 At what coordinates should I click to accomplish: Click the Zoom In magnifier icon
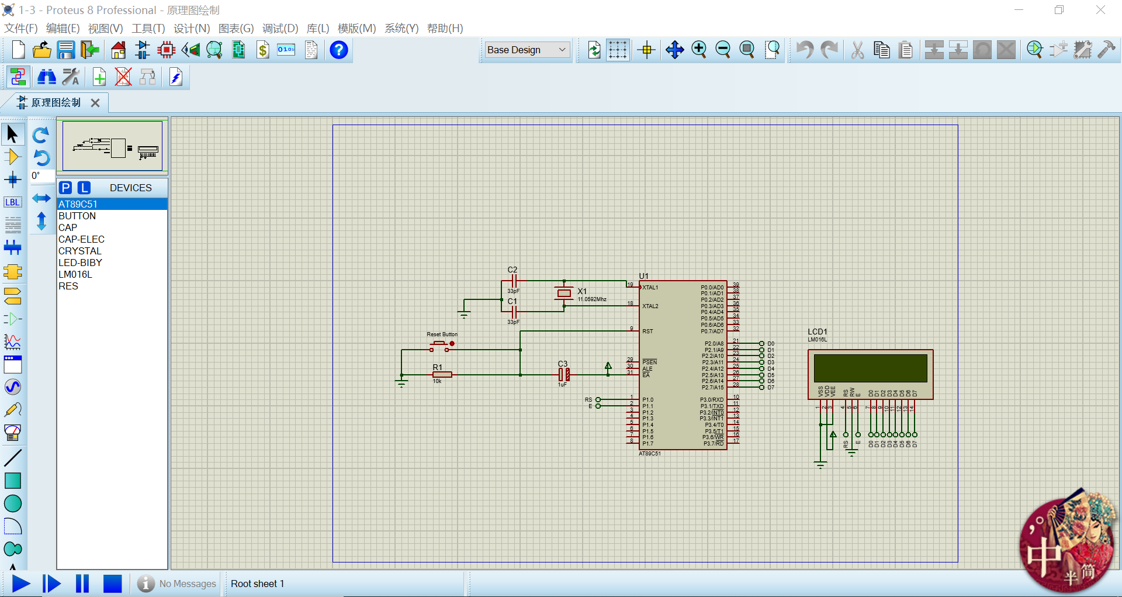[699, 50]
